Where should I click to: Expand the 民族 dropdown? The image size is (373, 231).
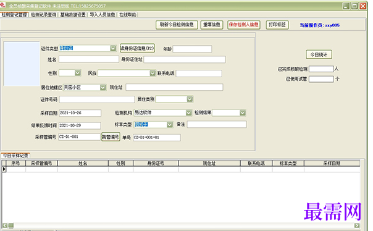point(153,73)
